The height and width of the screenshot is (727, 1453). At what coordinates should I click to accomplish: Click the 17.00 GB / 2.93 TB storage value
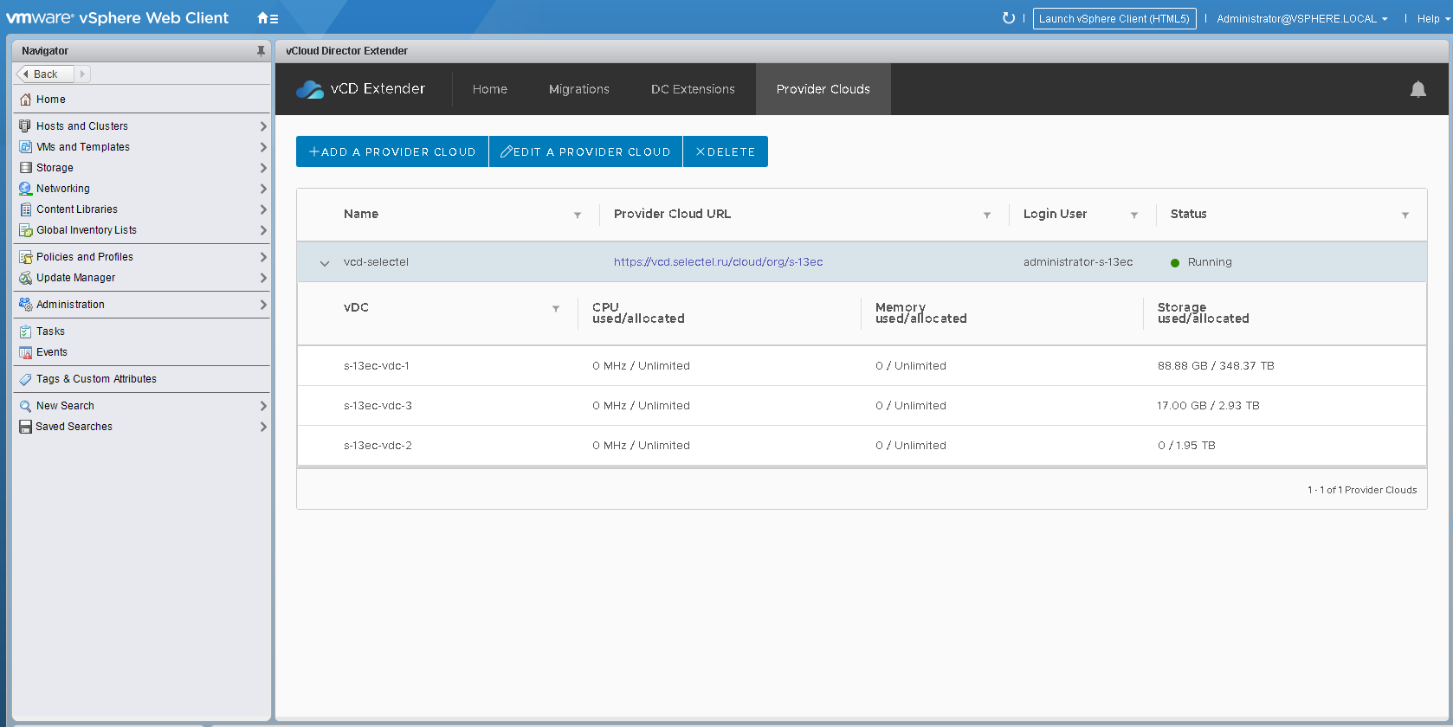[1208, 406]
